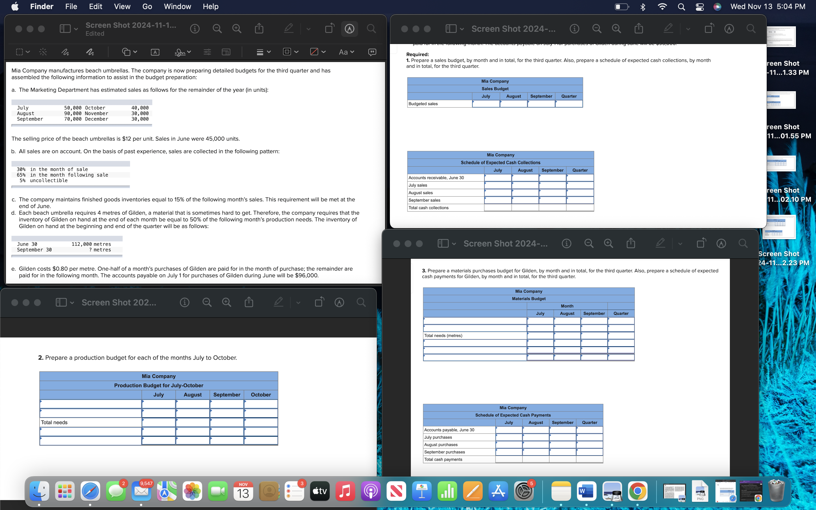Select the Sketch tool in markup toolbar
The height and width of the screenshot is (510, 816).
point(65,52)
